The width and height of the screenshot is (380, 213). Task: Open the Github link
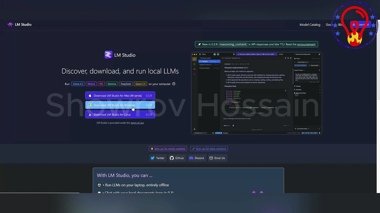pyautogui.click(x=177, y=158)
